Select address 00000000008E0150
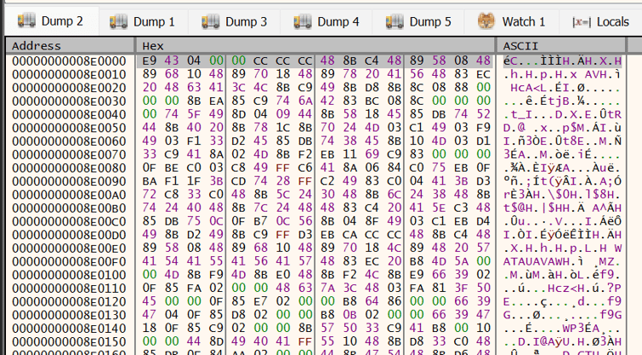642x355 pixels. 69,342
